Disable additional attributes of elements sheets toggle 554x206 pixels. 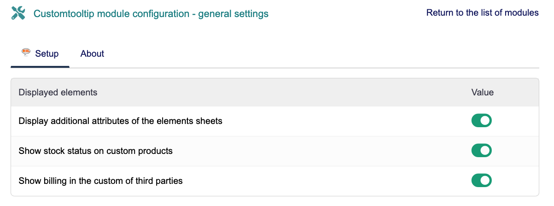pyautogui.click(x=481, y=121)
